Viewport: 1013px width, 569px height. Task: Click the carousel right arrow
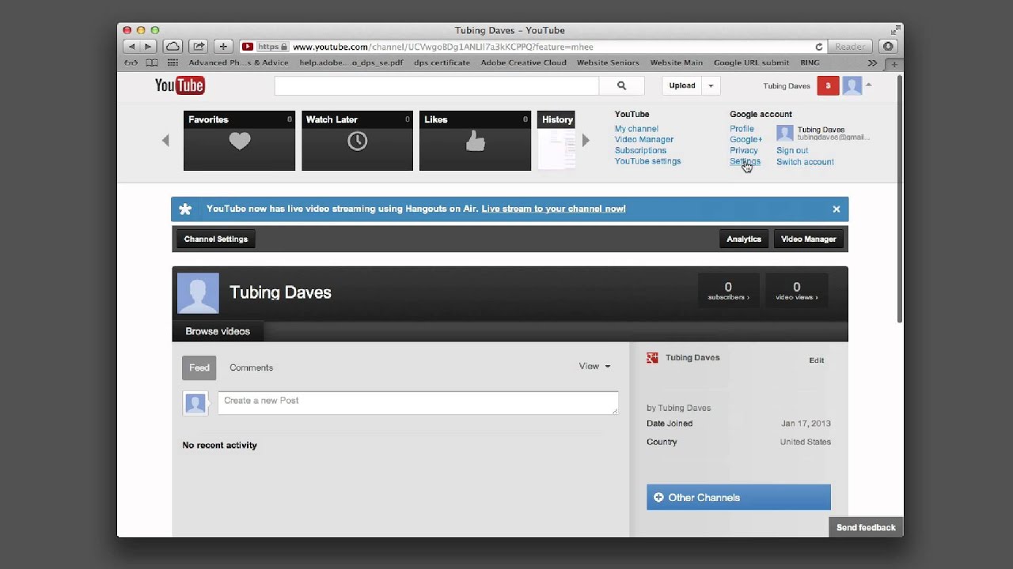pos(586,141)
